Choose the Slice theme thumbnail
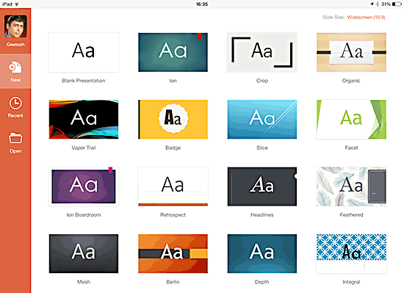404x293 pixels. click(262, 120)
